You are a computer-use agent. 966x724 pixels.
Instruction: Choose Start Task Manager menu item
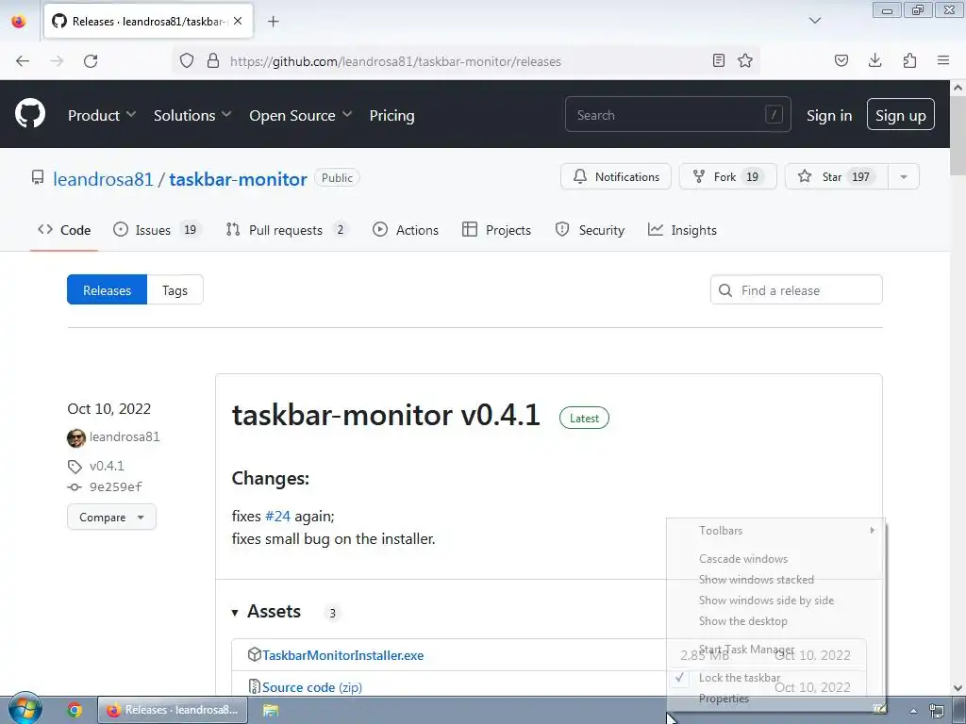776,650
